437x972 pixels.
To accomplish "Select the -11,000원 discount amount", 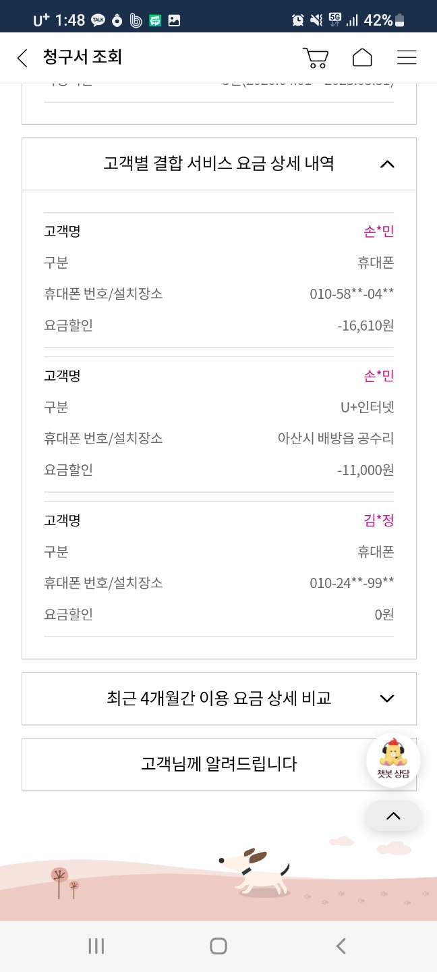I will coord(365,470).
